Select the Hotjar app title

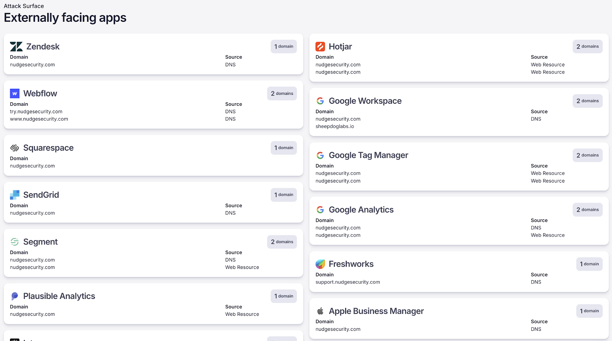pos(340,47)
